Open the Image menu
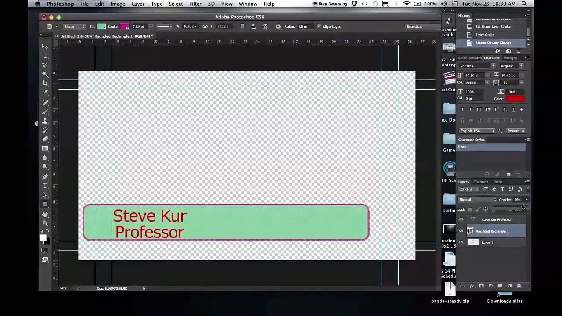Screen dimensions: 562x316 tap(118, 4)
